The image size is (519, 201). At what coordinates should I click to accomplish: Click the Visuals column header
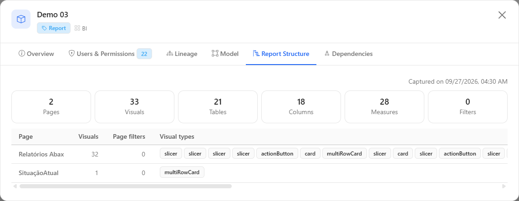point(88,136)
